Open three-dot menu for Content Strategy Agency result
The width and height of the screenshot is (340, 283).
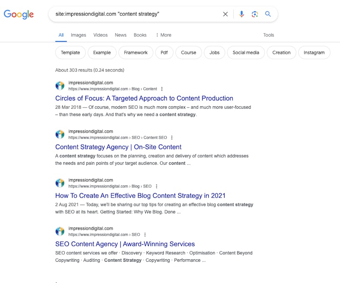[x=172, y=138]
